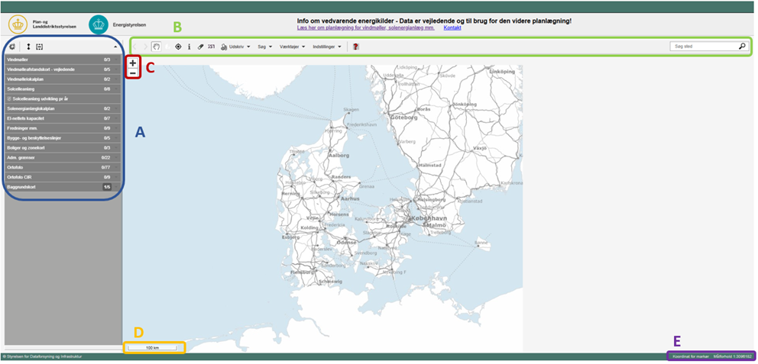Open the Værktøjer dropdown menu

coord(293,47)
